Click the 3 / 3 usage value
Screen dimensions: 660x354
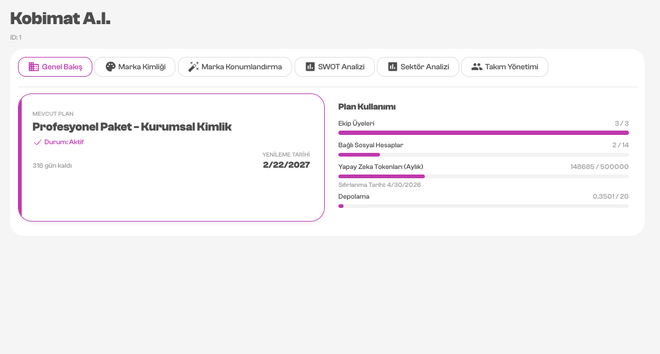tap(622, 123)
